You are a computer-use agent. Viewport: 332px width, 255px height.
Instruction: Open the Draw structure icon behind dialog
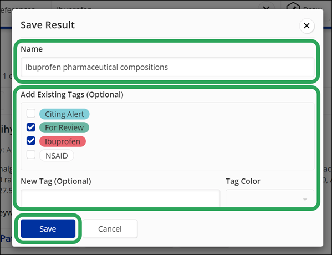tap(293, 6)
